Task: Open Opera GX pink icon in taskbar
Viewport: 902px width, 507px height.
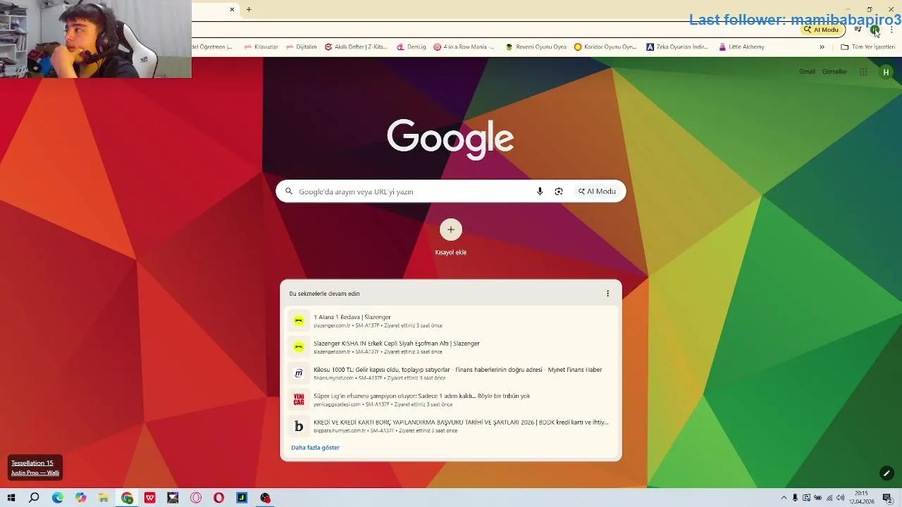Action: point(196,498)
